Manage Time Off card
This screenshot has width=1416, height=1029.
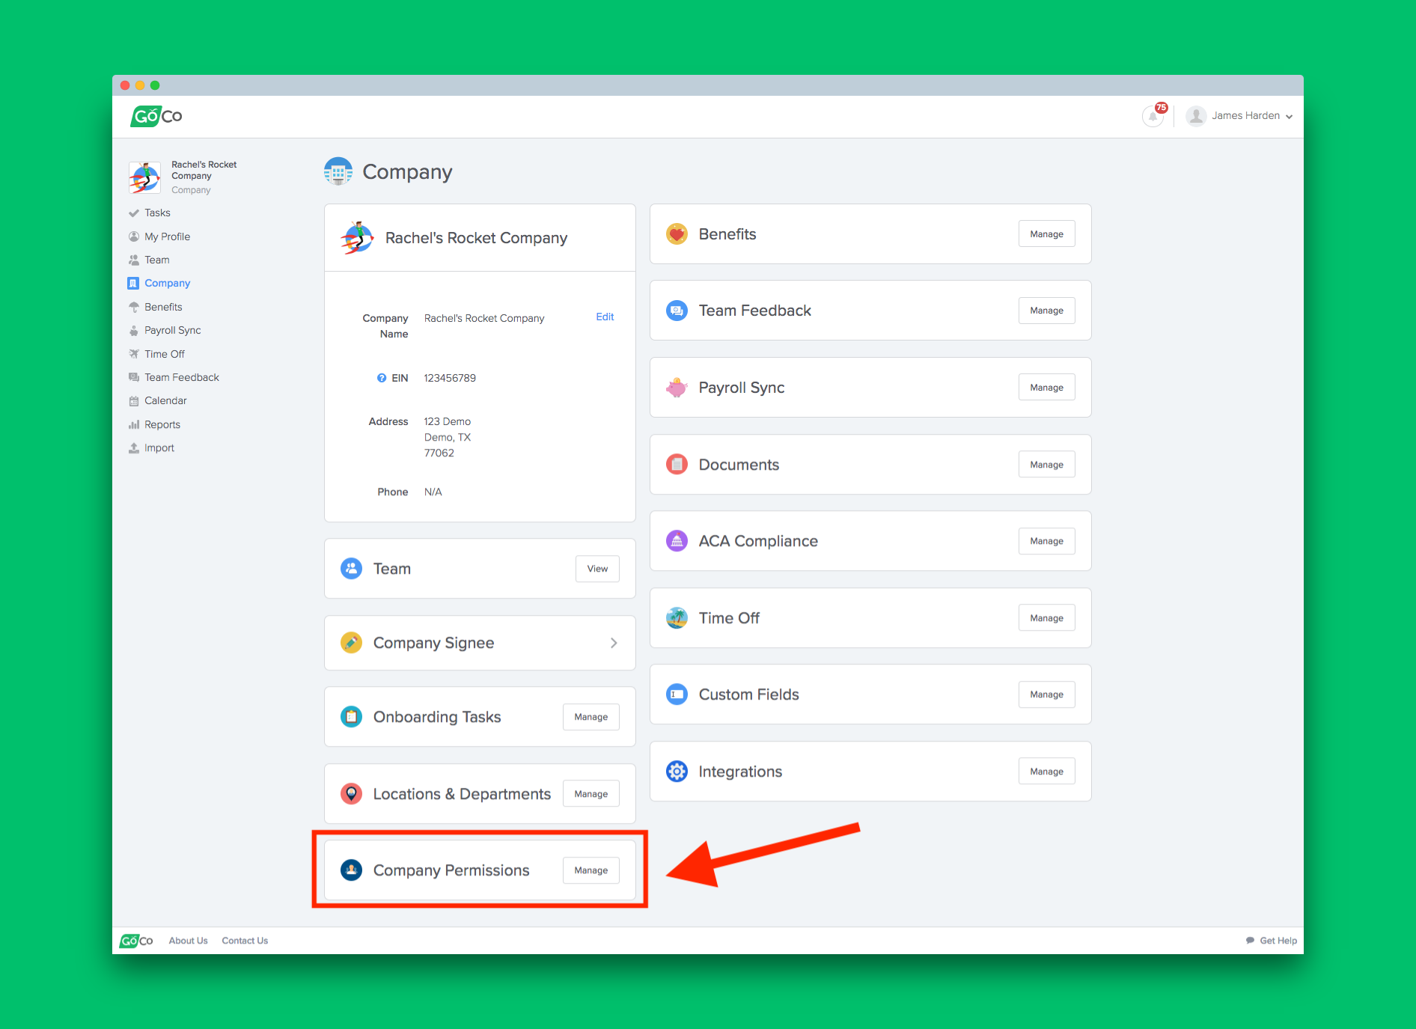pos(1046,618)
